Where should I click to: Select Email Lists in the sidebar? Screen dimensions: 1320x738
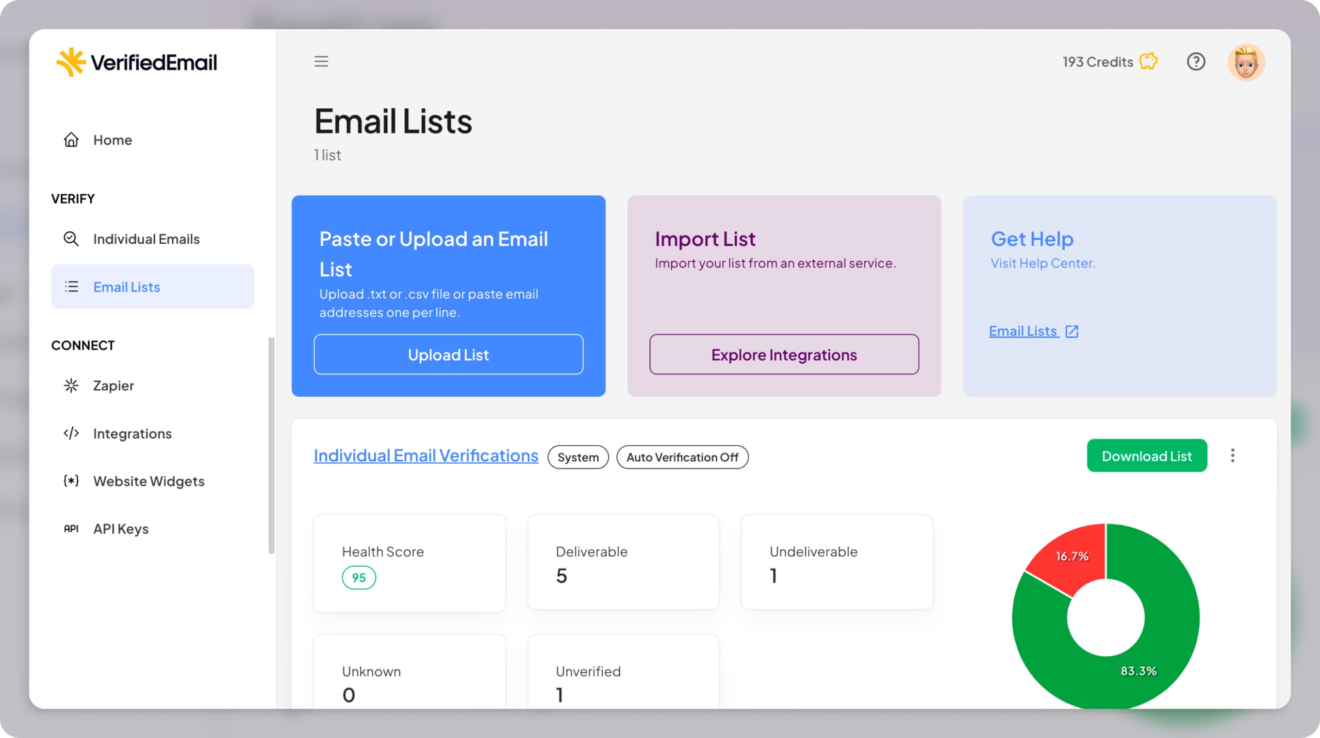[152, 286]
